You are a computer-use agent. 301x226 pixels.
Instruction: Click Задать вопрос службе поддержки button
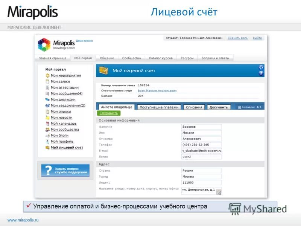click(x=65, y=170)
